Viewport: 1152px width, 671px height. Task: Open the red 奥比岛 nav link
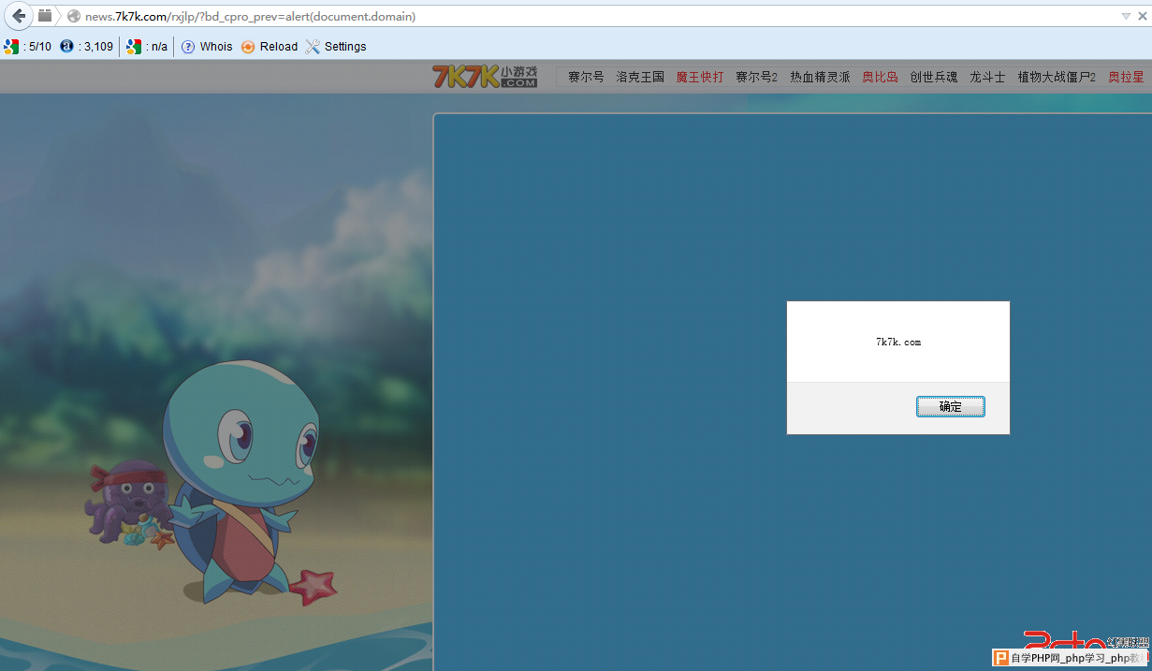[880, 77]
